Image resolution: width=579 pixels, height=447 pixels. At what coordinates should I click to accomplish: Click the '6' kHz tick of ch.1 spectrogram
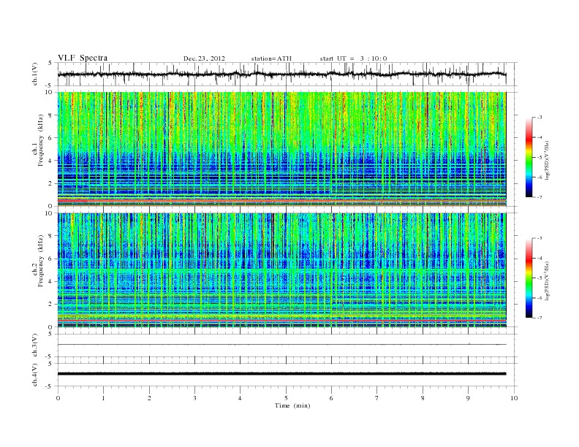pyautogui.click(x=51, y=138)
